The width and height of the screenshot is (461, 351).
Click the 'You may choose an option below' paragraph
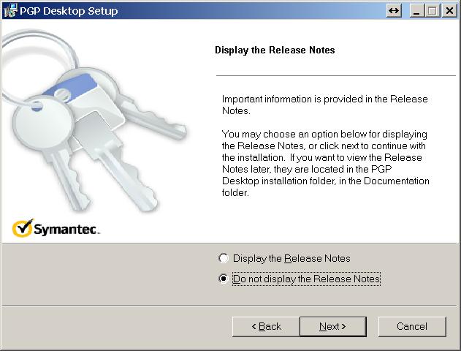tap(325, 163)
